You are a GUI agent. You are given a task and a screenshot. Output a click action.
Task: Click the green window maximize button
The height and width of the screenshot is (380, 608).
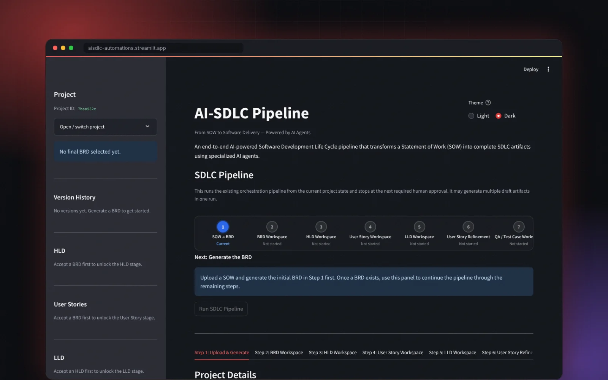[x=71, y=48]
